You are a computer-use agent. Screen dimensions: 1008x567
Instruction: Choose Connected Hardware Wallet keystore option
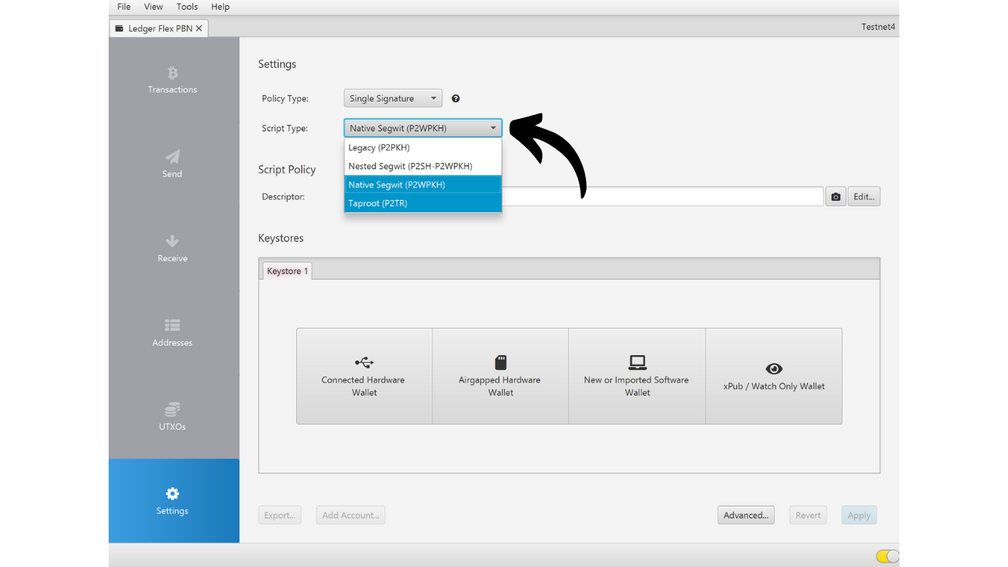coord(364,376)
